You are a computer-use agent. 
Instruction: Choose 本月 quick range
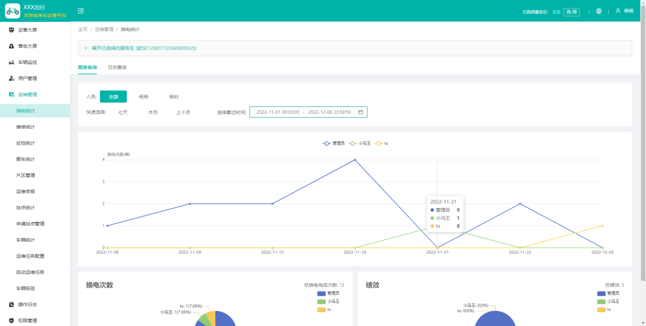(x=153, y=112)
